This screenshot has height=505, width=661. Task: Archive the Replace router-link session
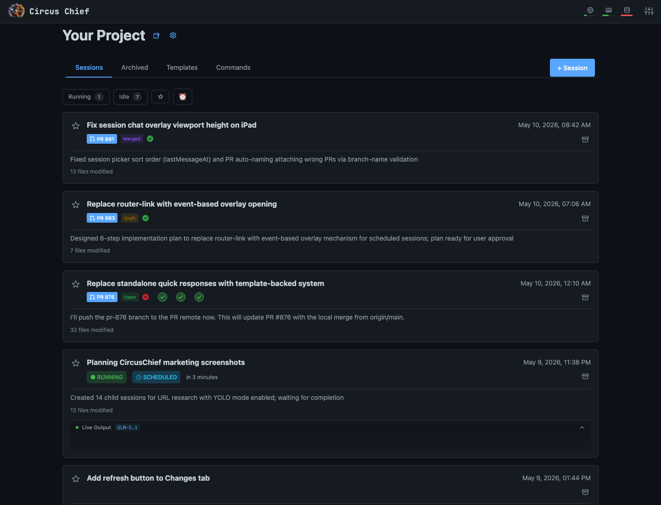(x=585, y=219)
